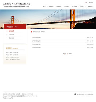Click the date 2014-12-08
Screen dimensions: 96x102
90,41
